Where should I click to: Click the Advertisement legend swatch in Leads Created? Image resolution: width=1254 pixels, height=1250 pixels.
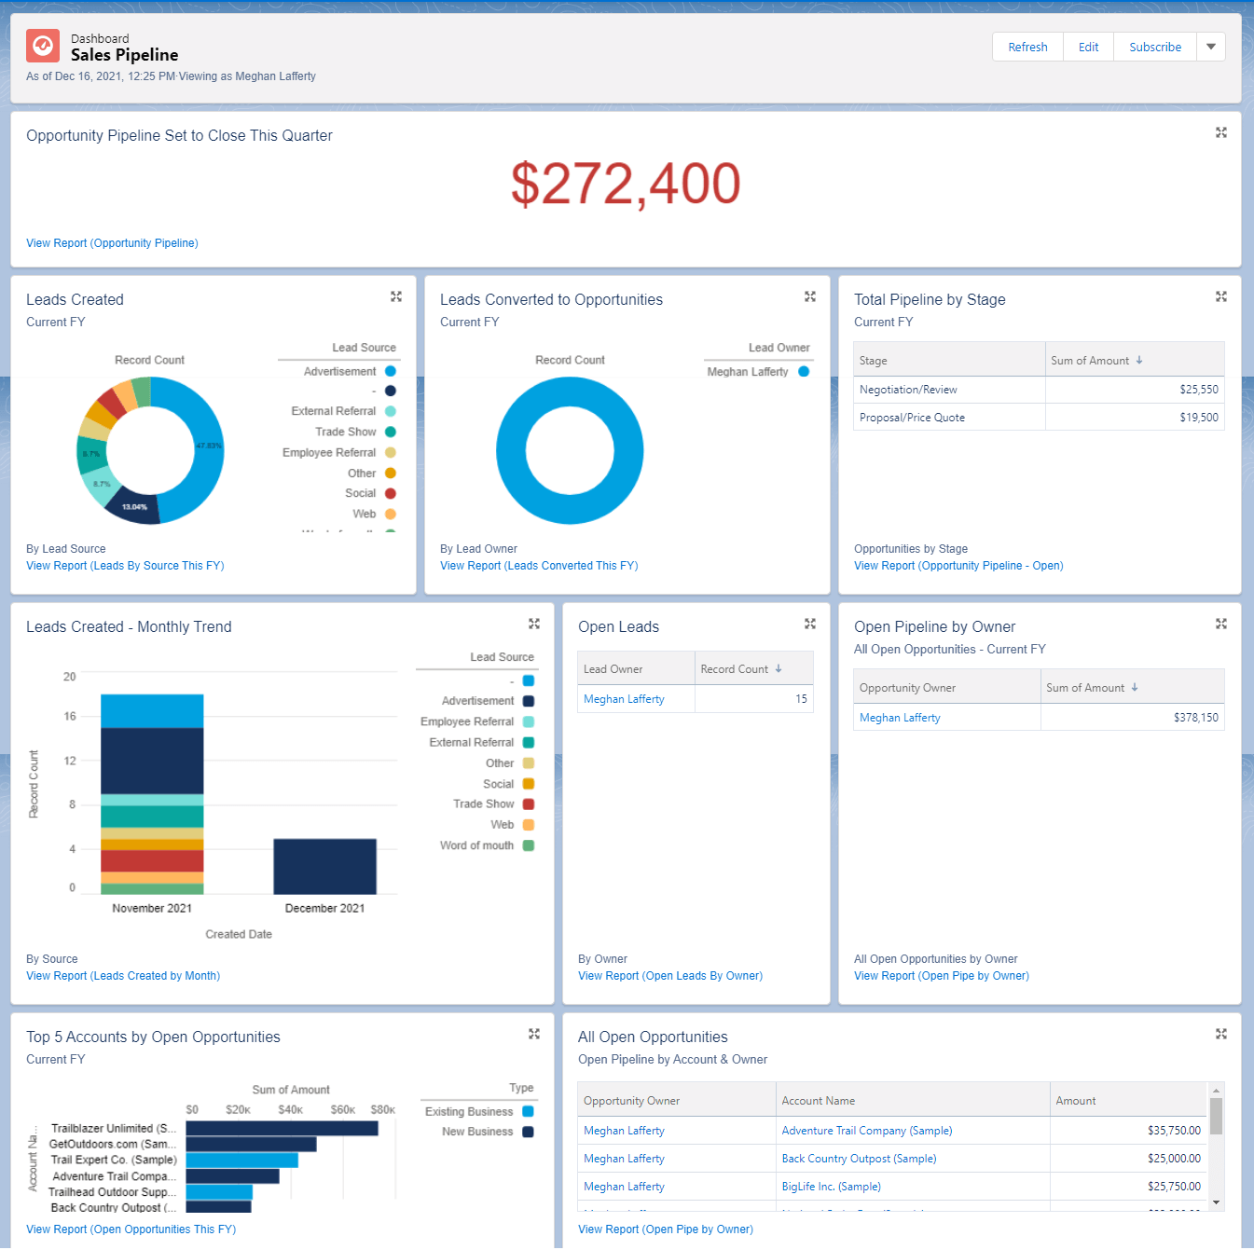click(x=391, y=371)
